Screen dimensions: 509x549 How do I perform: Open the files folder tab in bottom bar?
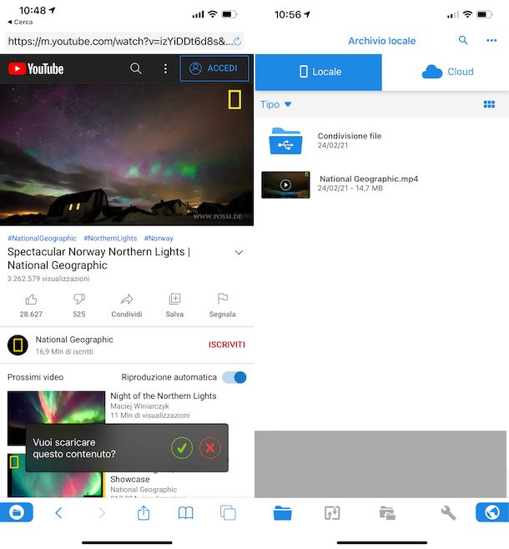tap(282, 513)
